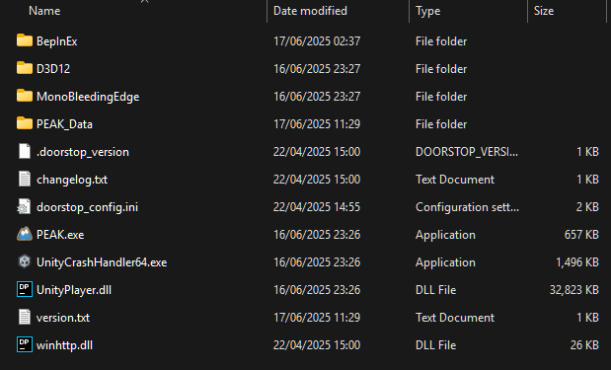This screenshot has height=370, width=611.
Task: Select the BepInEx folder icon
Action: (24, 40)
